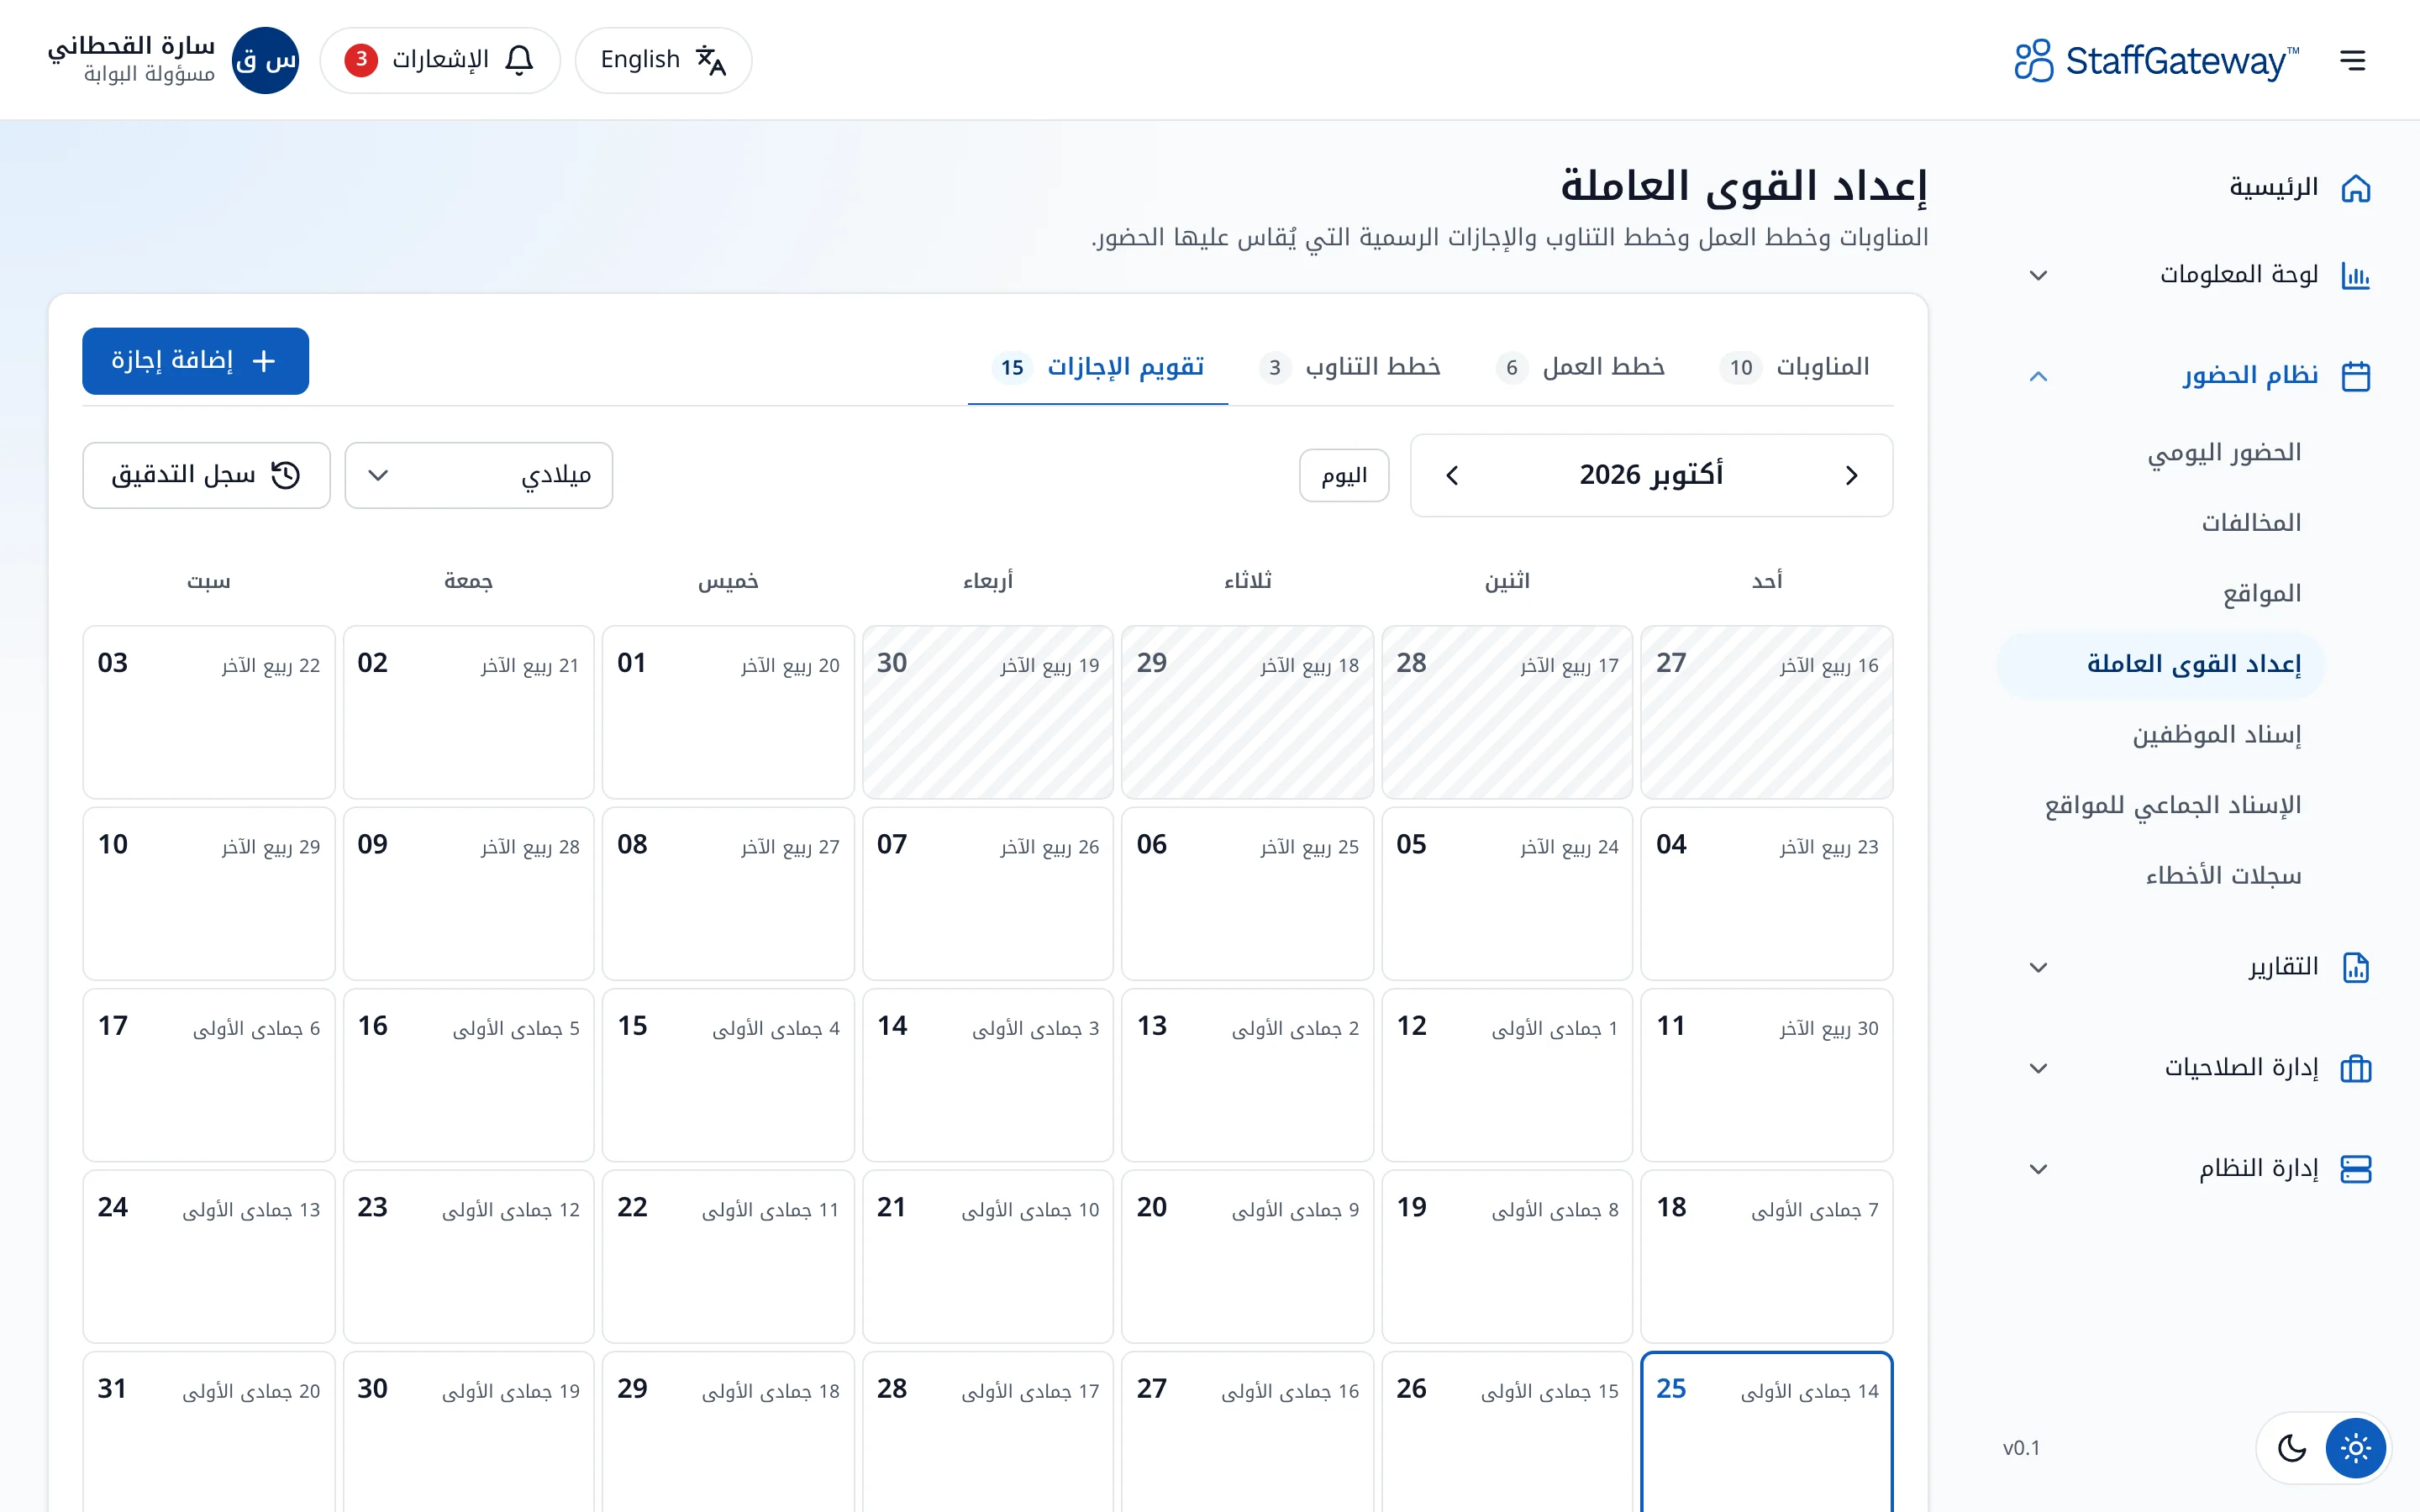Click the calendar icon of نظام الحضور
2420x1512 pixels.
pyautogui.click(x=2355, y=376)
